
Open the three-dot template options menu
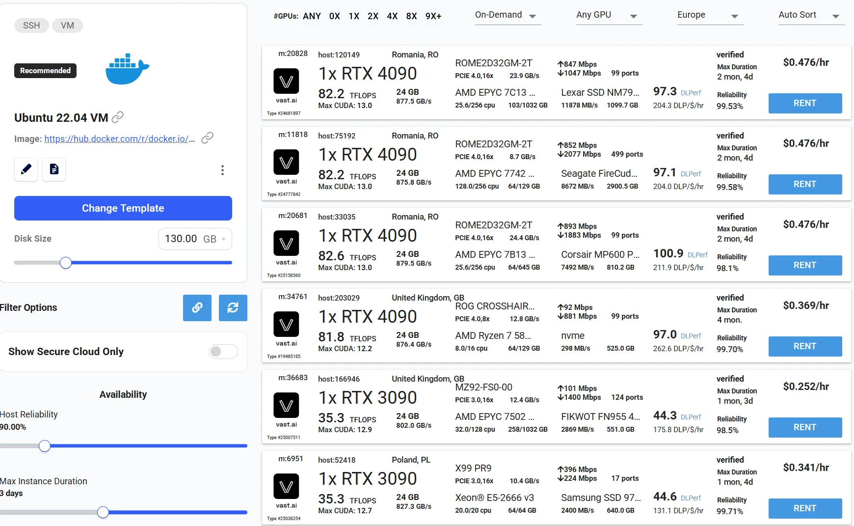tap(222, 170)
